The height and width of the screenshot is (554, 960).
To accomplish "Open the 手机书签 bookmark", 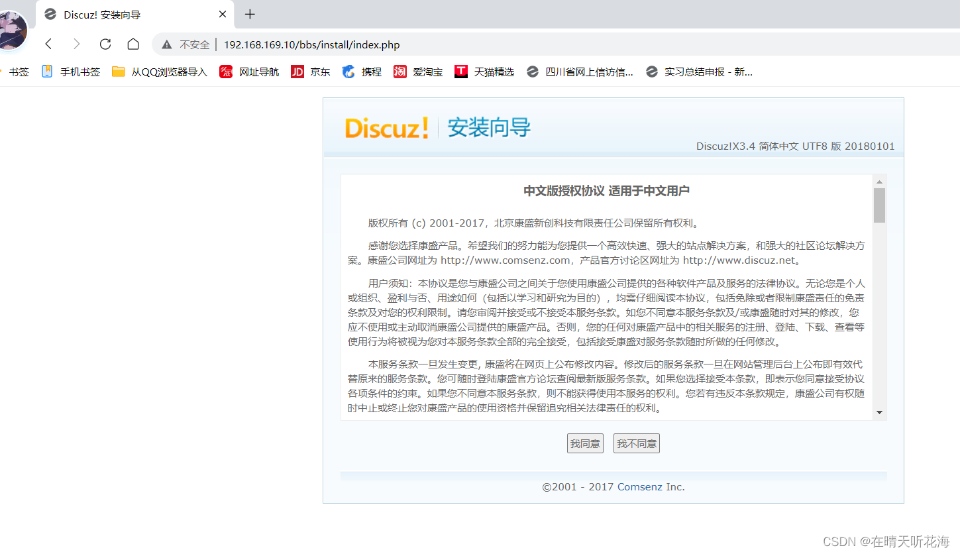I will point(71,72).
